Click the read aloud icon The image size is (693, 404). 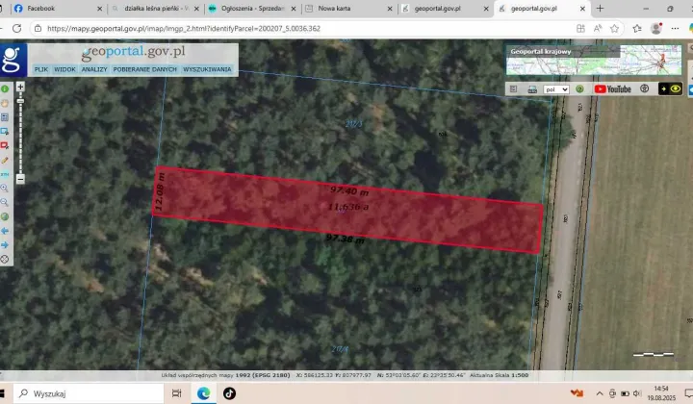(x=598, y=28)
